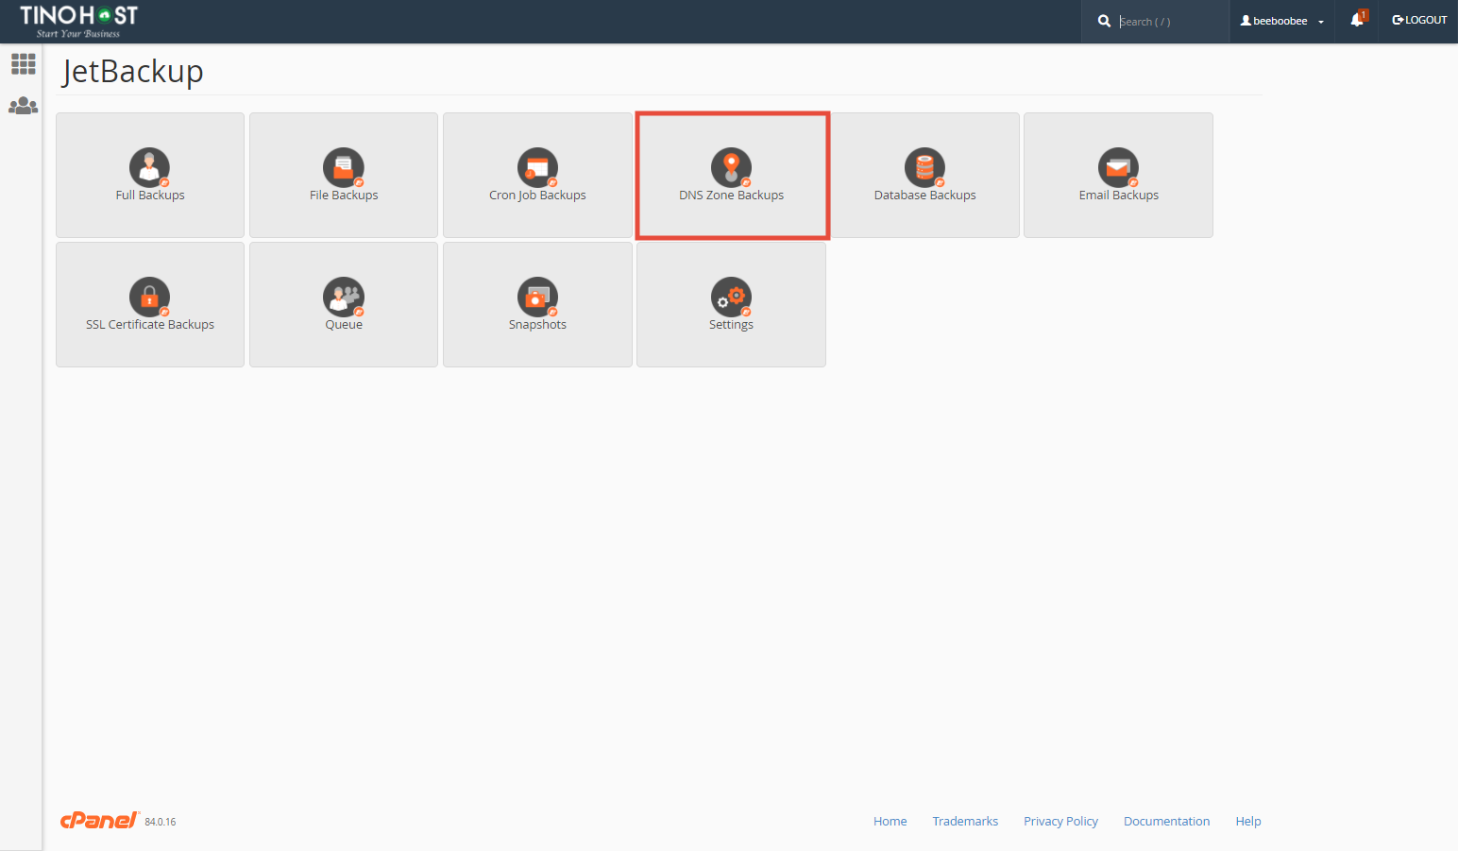This screenshot has width=1458, height=851.
Task: Open the Email Backups icon
Action: [1119, 167]
